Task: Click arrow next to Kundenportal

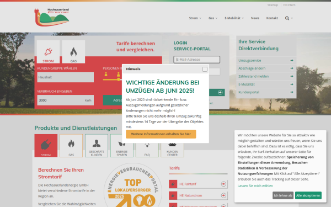Action: point(292,92)
